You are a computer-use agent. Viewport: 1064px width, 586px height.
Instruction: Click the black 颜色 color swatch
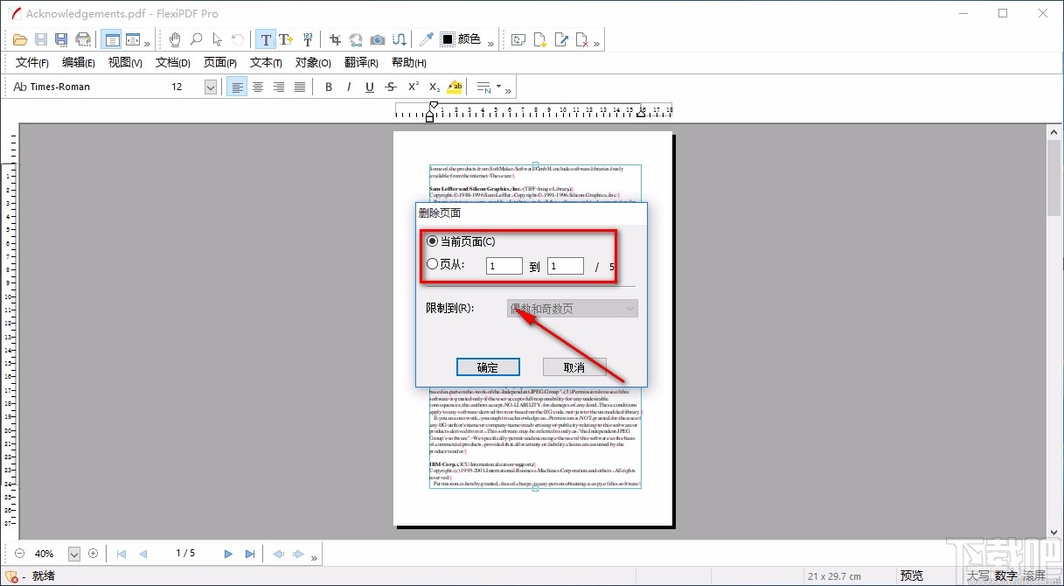(x=447, y=39)
